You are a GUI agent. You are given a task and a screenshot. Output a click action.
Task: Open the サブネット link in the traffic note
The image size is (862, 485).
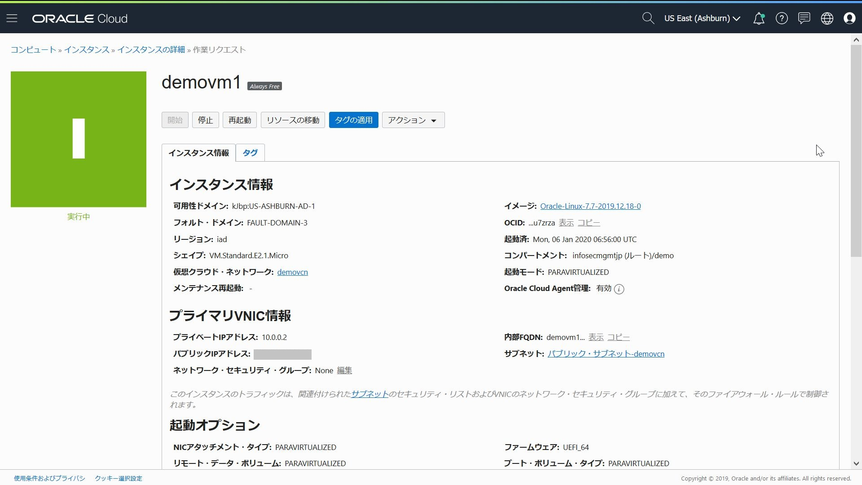click(x=369, y=394)
